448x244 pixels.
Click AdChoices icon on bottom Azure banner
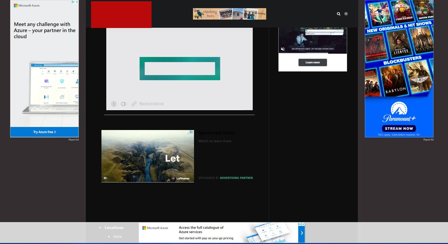[x=300, y=224]
